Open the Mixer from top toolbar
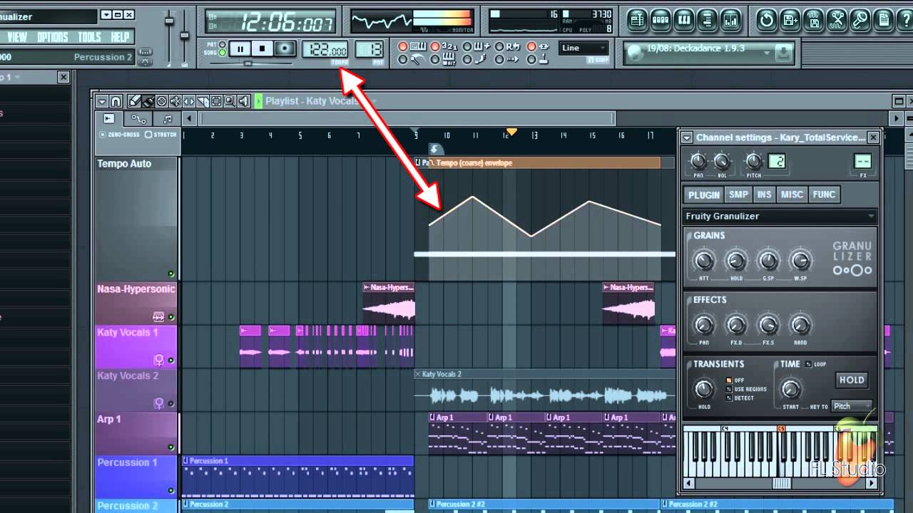913x513 pixels. coord(731,20)
